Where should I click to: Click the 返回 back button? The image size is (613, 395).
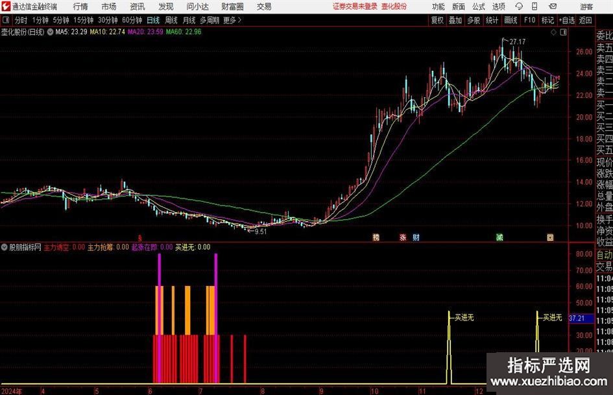pyautogui.click(x=586, y=20)
